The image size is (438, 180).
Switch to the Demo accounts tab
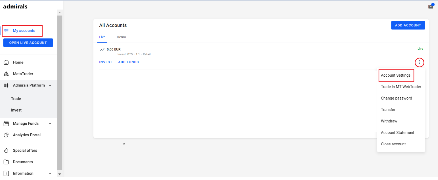121,37
